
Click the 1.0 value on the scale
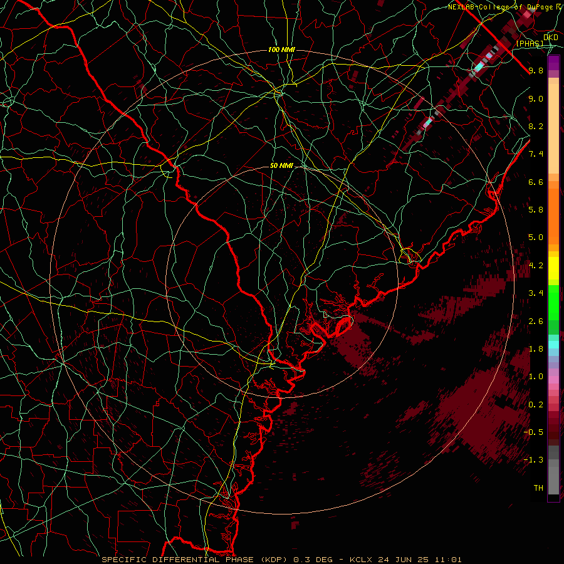point(536,377)
